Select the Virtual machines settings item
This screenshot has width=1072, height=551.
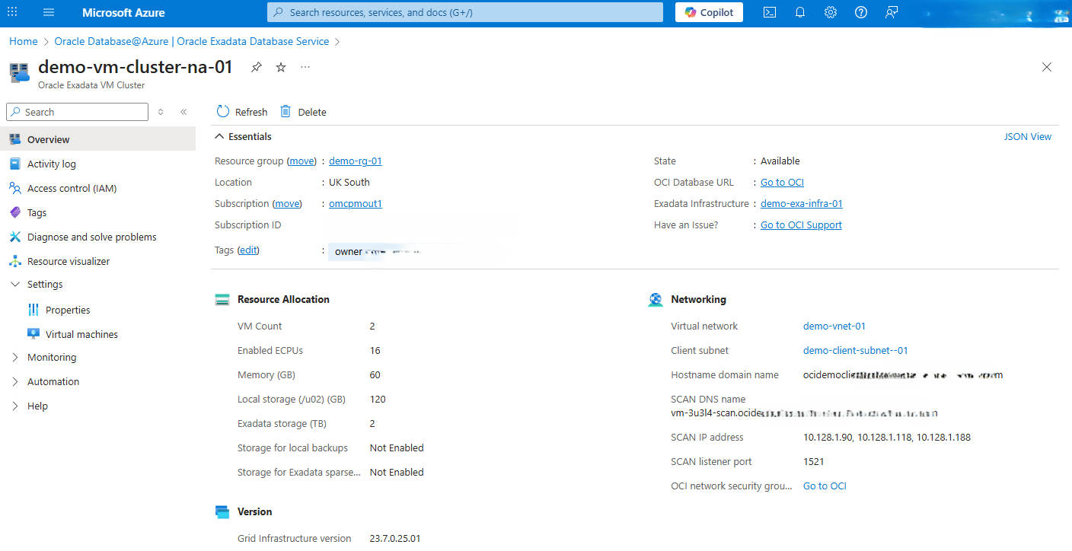point(81,334)
